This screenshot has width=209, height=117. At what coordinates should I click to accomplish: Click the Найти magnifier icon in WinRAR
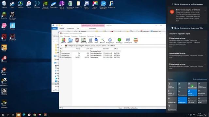coord(96,41)
